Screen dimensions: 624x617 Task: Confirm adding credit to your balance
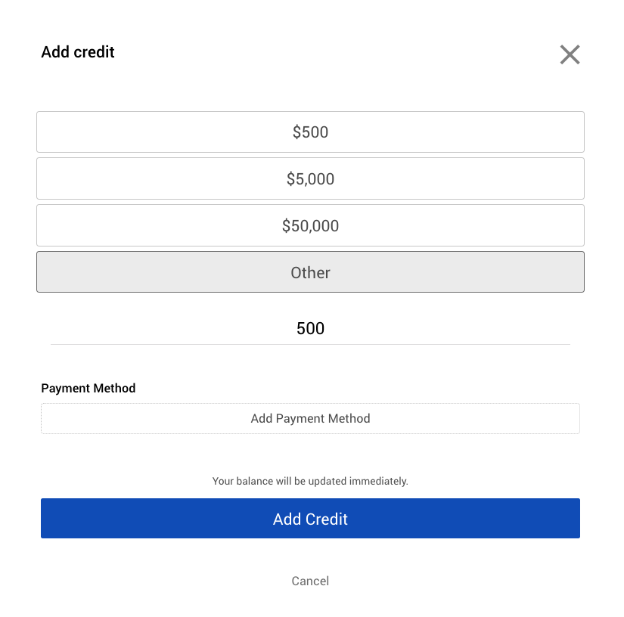coord(310,519)
